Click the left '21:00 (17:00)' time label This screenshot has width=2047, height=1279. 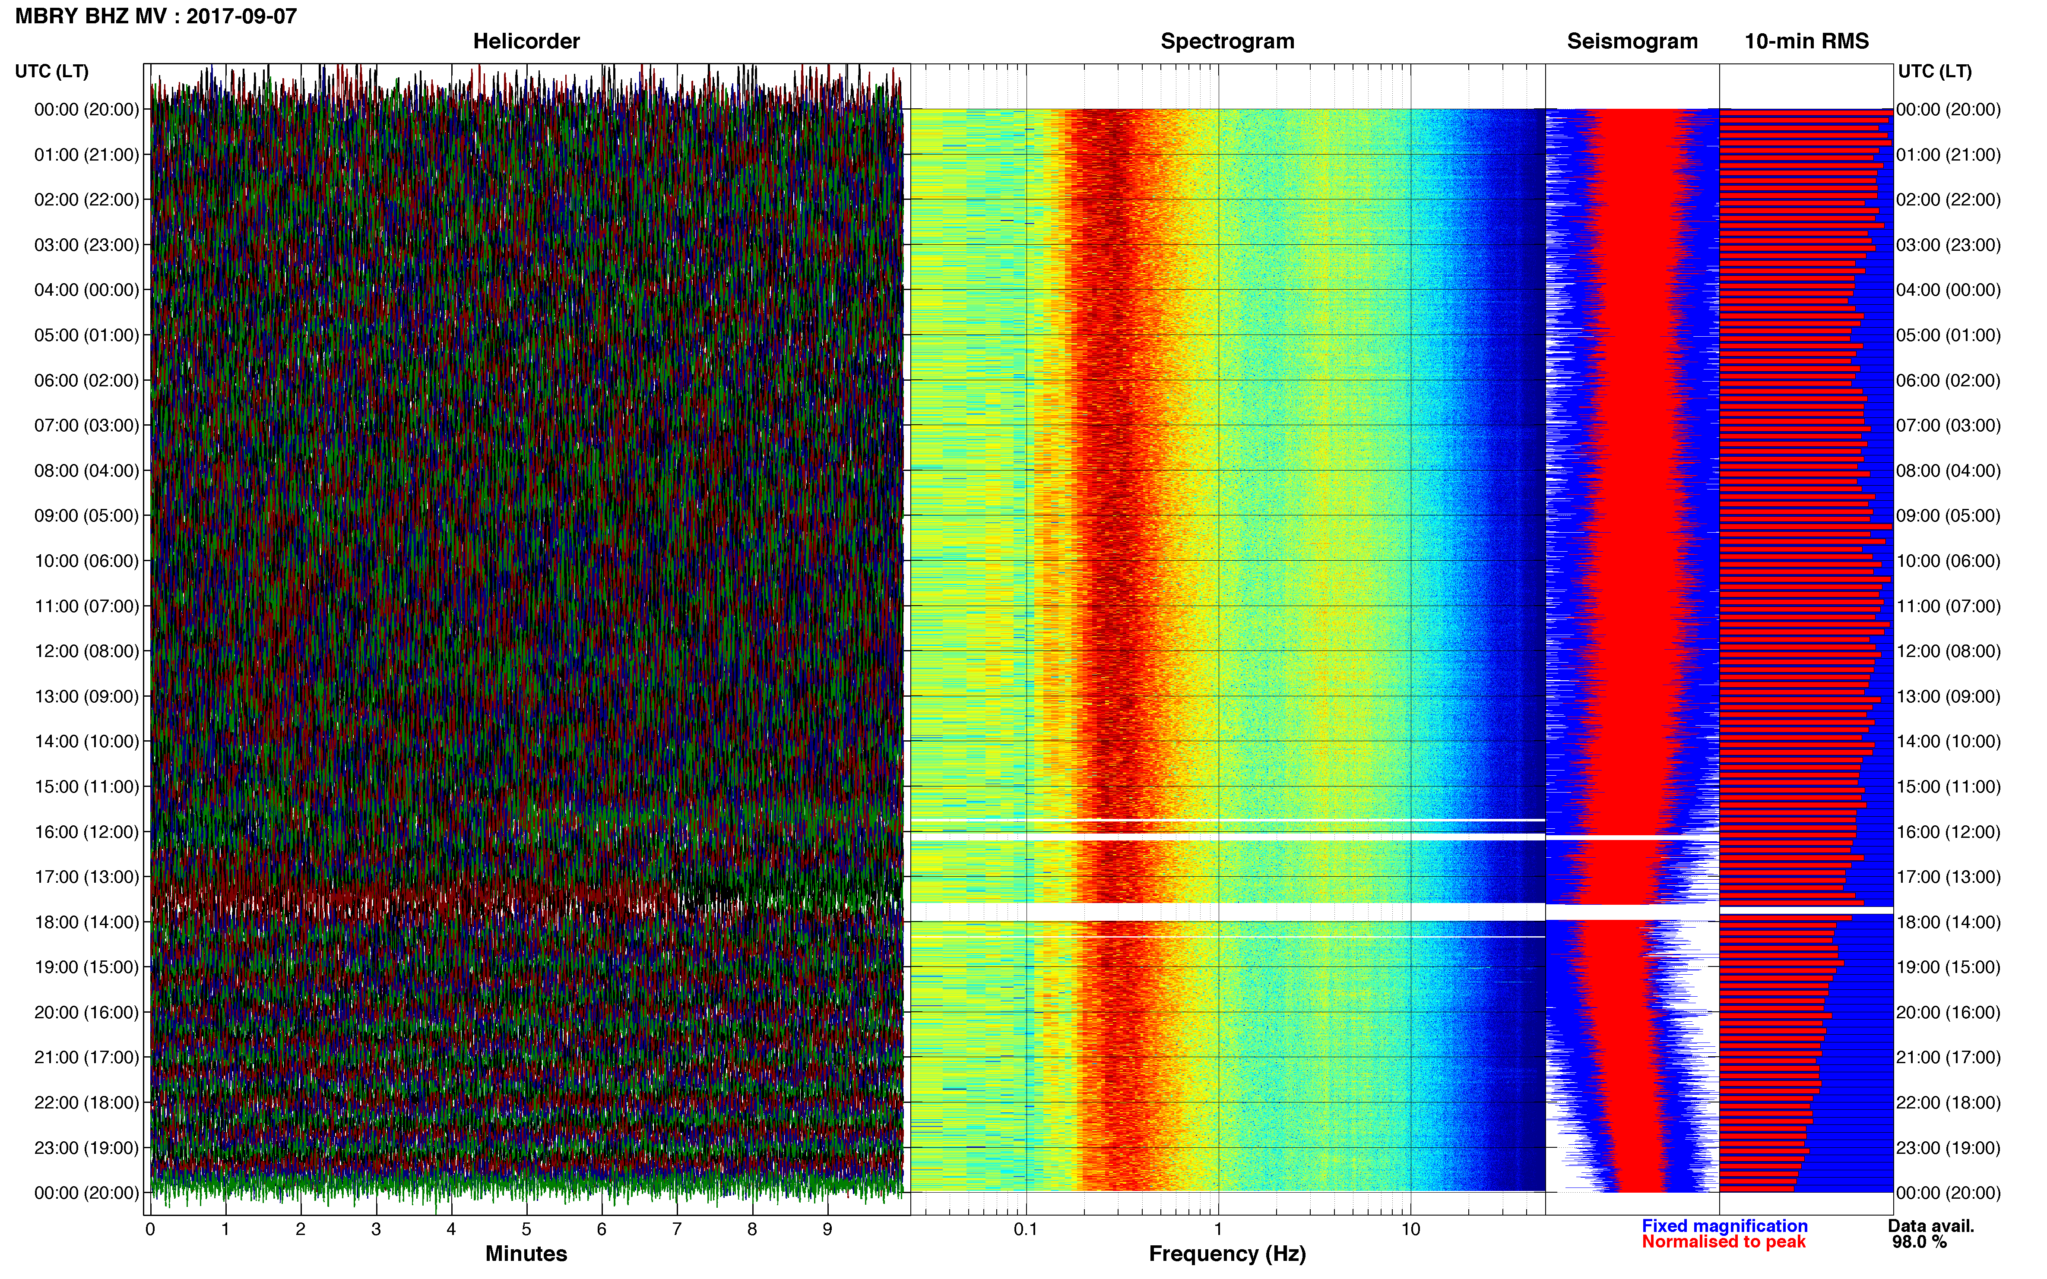86,1058
